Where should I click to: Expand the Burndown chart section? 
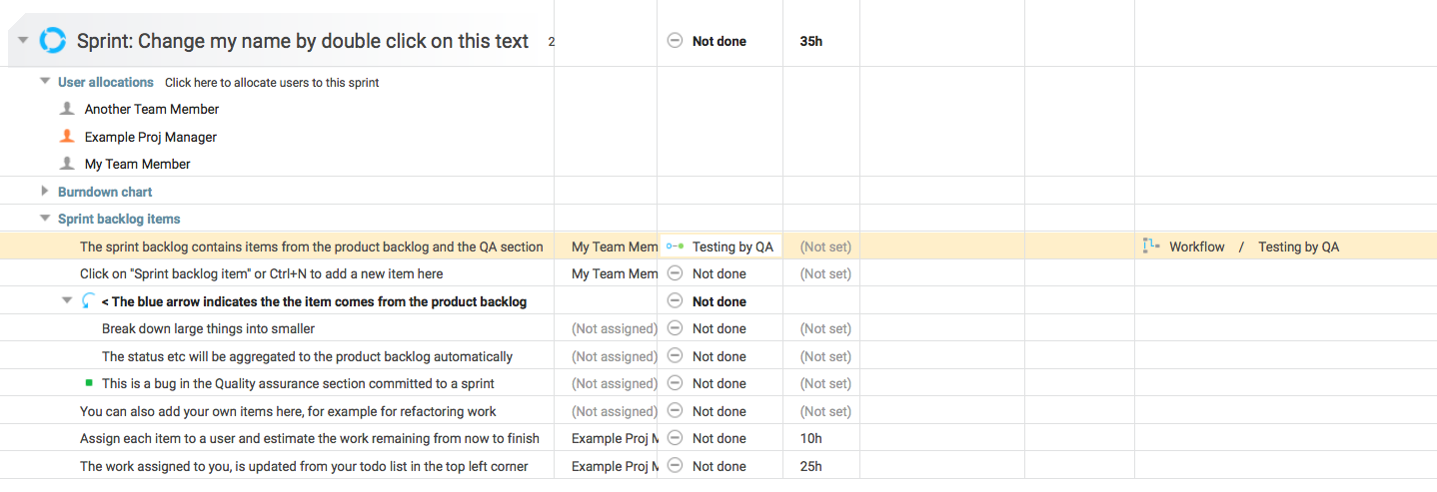point(45,192)
